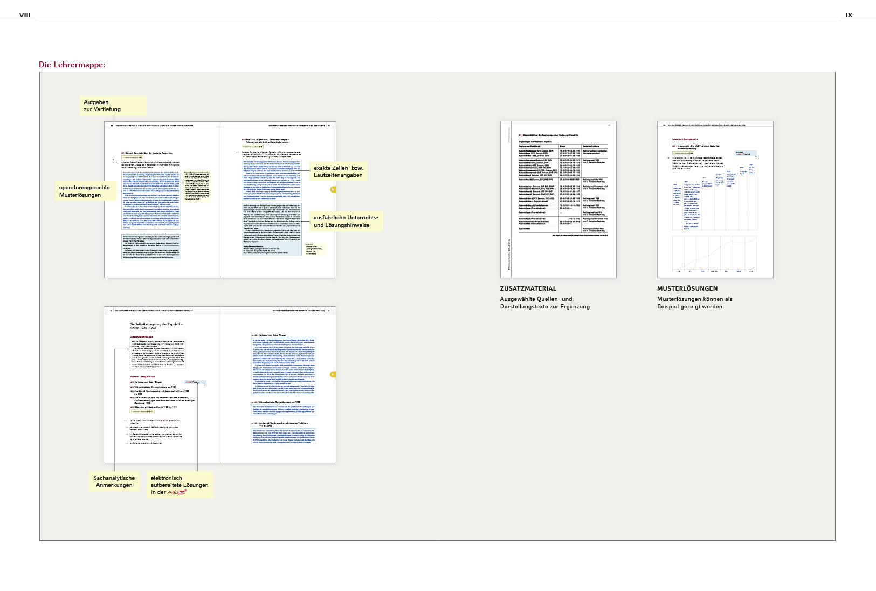This screenshot has height=591, width=876.
Task: Click the 'Die Selbstbehauptung der Republik' page title
Action: click(x=156, y=326)
